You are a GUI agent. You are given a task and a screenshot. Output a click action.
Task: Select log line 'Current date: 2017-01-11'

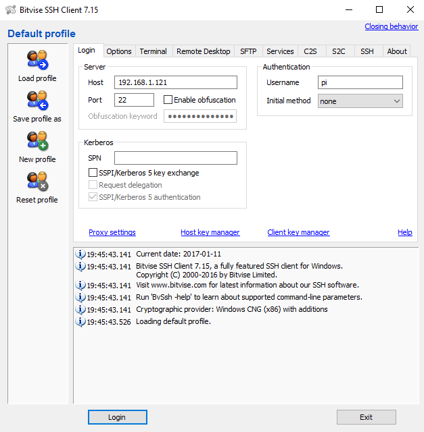[x=179, y=254]
